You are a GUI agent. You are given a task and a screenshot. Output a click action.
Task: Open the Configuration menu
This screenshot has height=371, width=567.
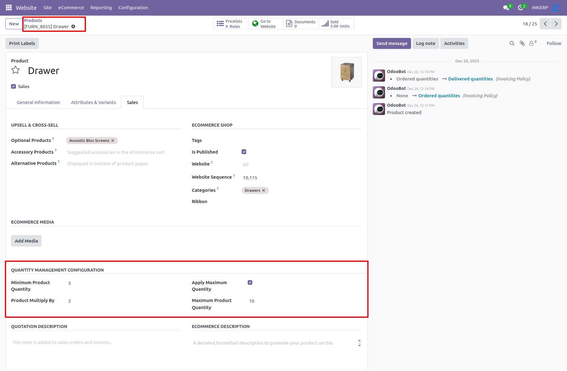coord(133,8)
